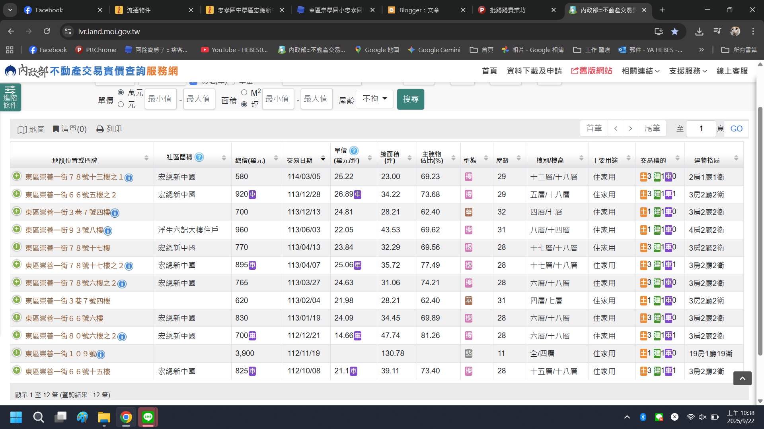
Task: Open the 進階條件 advanced filter panel
Action: 10,97
